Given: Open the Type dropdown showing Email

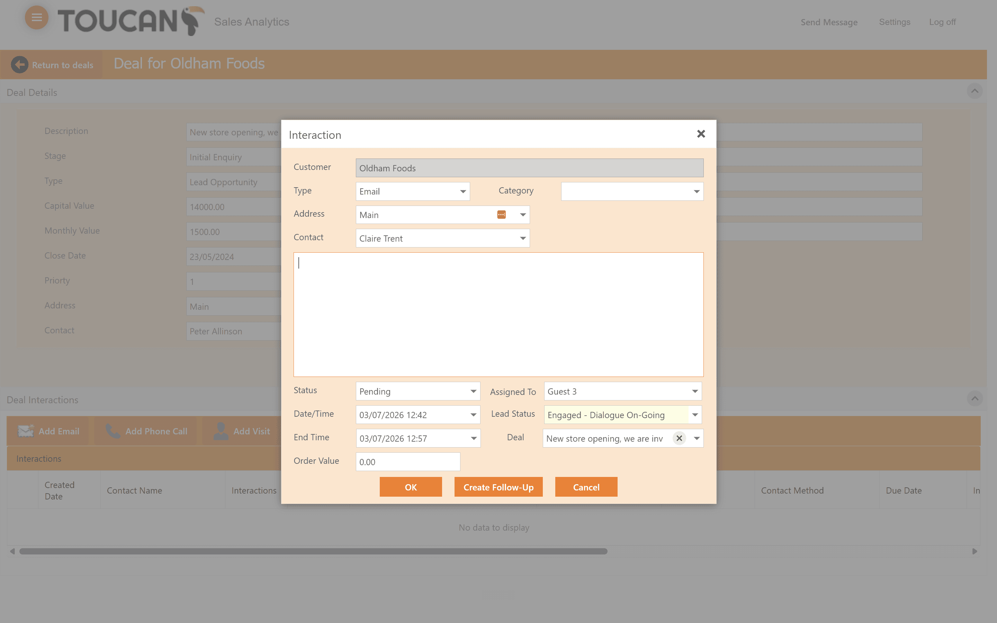Looking at the screenshot, I should point(463,192).
